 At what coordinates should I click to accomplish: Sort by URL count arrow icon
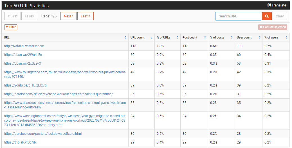[x=152, y=38]
